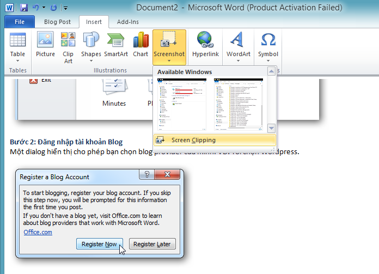The image size is (379, 274).
Task: Follow the Office.com link
Action: pyautogui.click(x=38, y=232)
